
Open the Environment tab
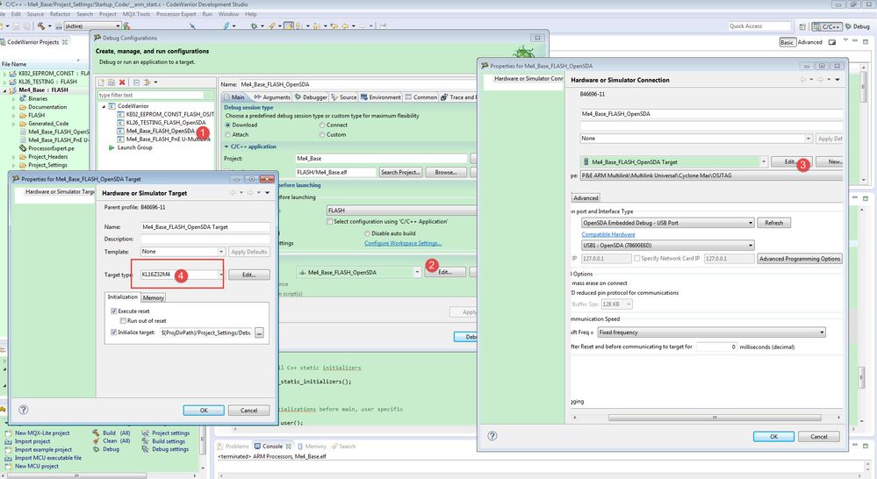coord(381,97)
